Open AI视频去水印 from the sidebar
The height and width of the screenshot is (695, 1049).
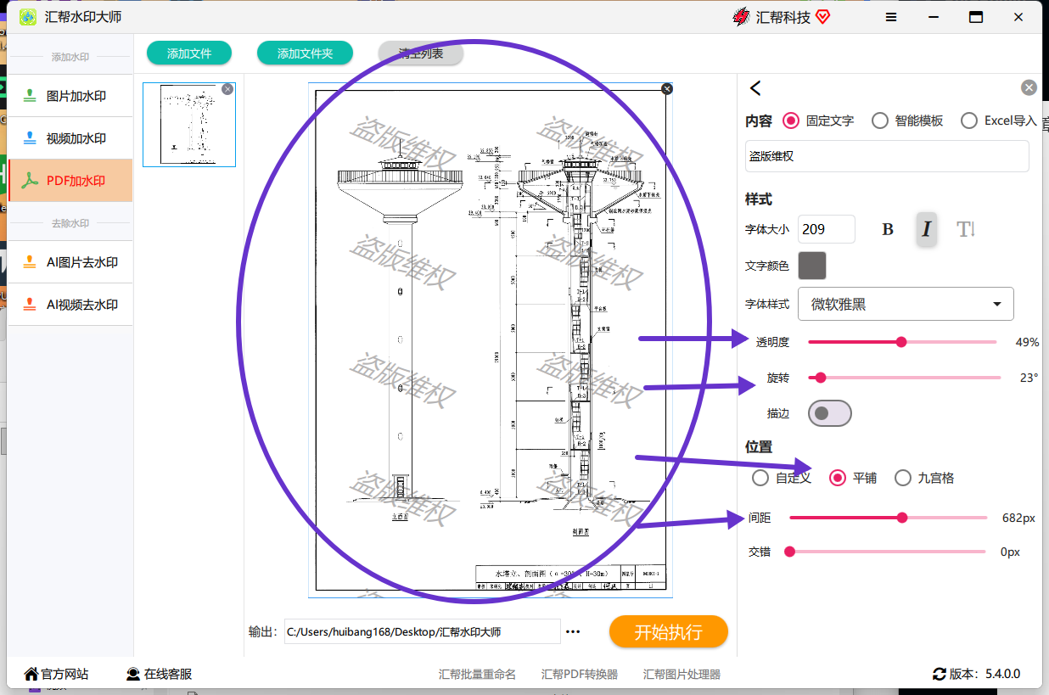tap(70, 305)
